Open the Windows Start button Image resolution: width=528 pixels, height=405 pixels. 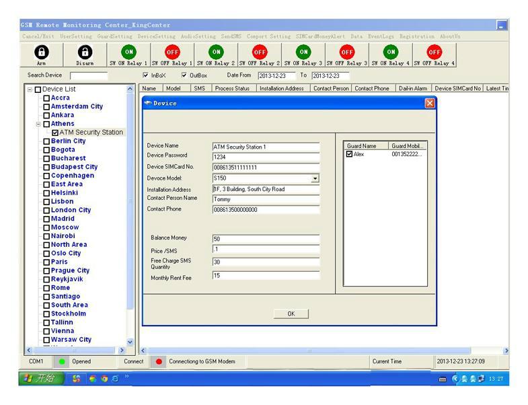tap(41, 378)
